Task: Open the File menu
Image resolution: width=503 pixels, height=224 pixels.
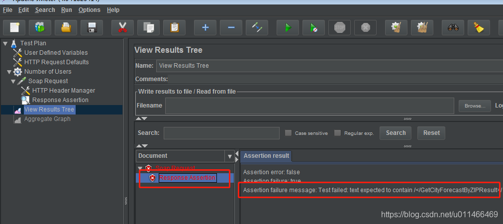Action: pos(7,10)
